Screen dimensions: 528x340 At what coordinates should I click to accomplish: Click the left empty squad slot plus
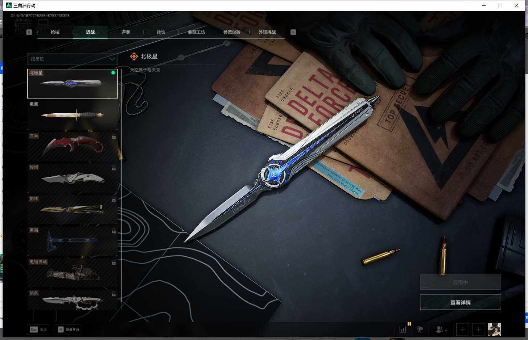(462, 329)
